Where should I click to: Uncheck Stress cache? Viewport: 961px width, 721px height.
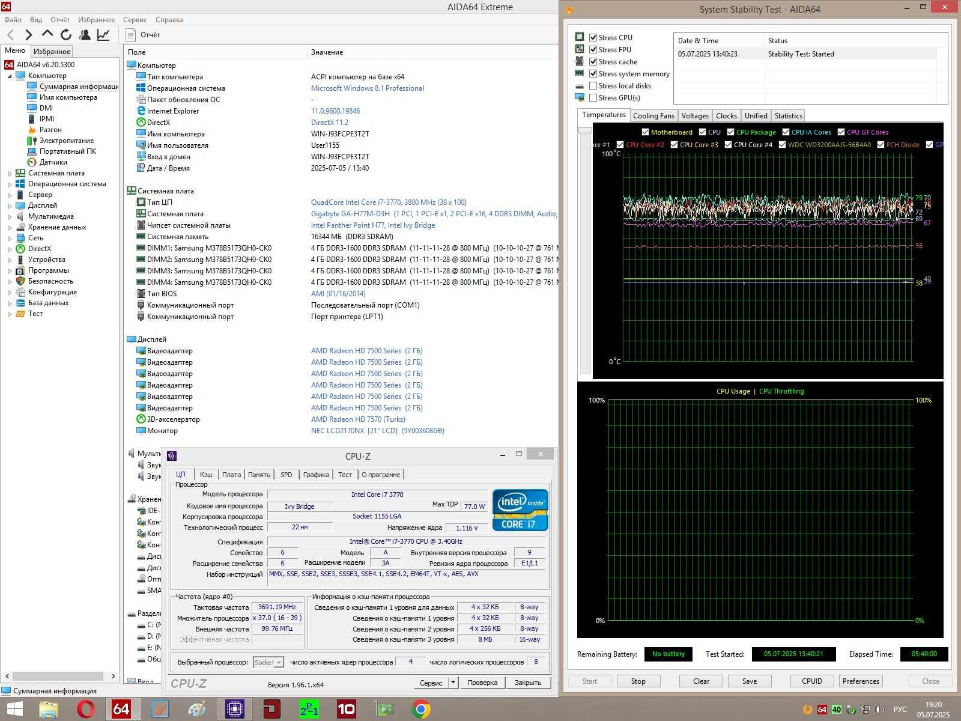[593, 61]
